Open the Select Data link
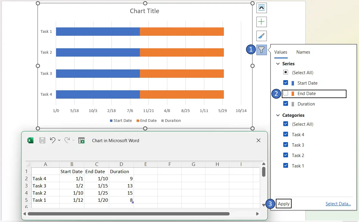The height and width of the screenshot is (222, 359). coord(338,204)
